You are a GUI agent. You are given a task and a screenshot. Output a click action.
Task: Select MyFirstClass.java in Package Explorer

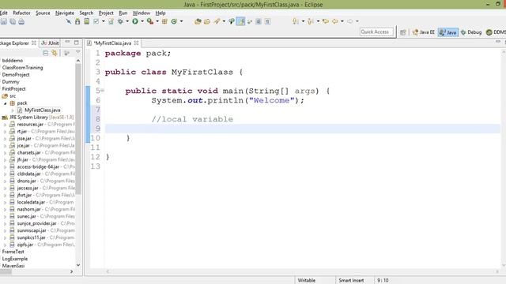[x=39, y=110]
